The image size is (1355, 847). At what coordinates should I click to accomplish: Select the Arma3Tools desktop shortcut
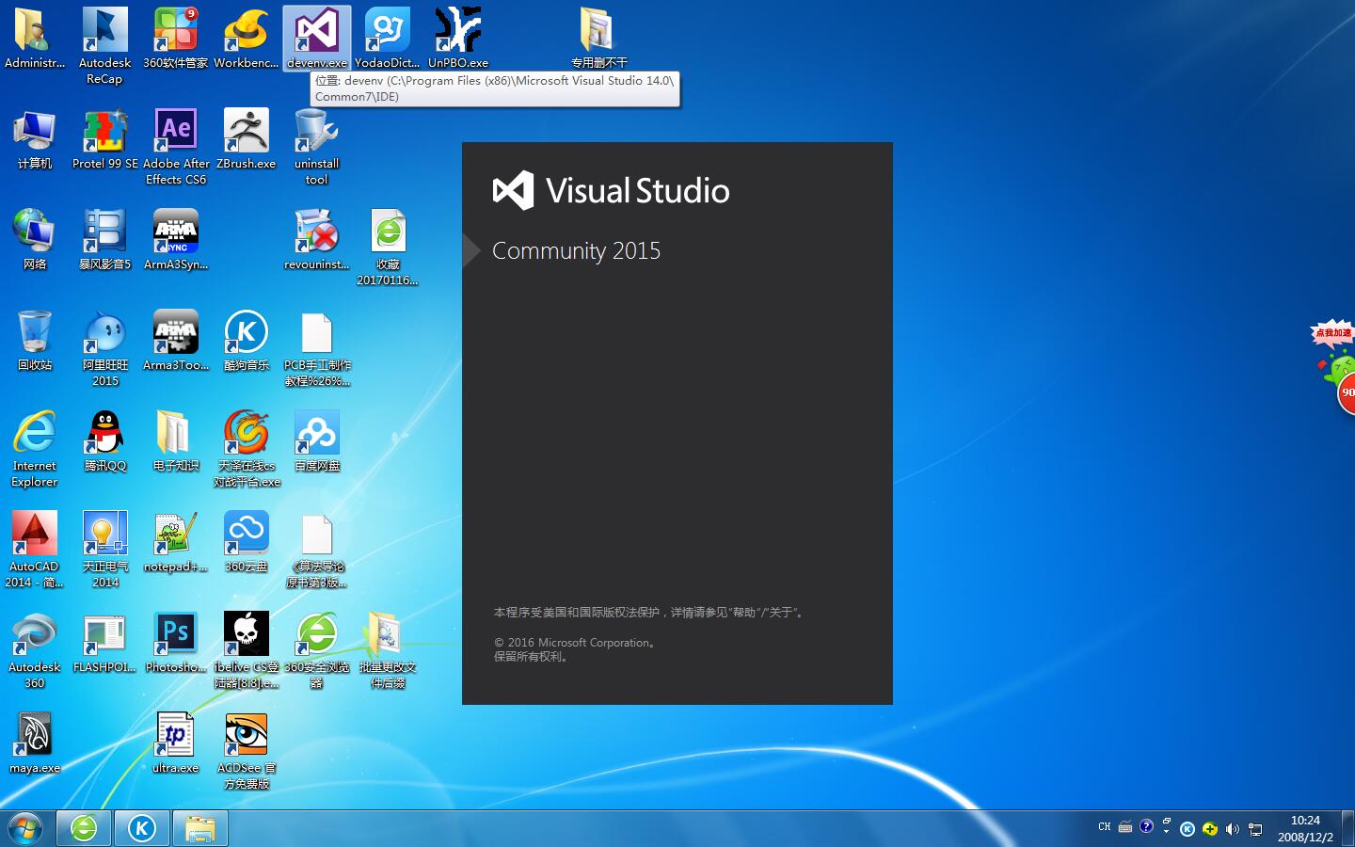click(x=176, y=341)
